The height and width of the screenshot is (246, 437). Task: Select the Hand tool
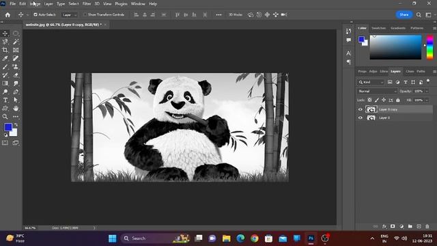(16, 108)
